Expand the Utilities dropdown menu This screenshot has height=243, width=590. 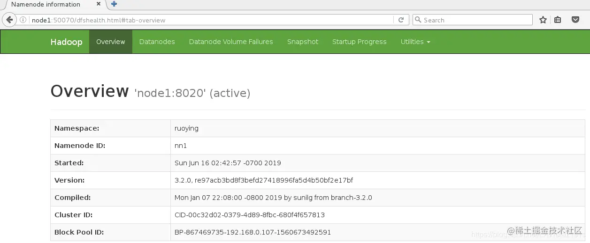415,42
